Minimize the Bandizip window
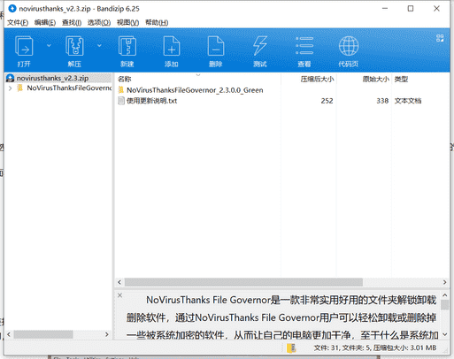454x359 pixels. pos(385,9)
